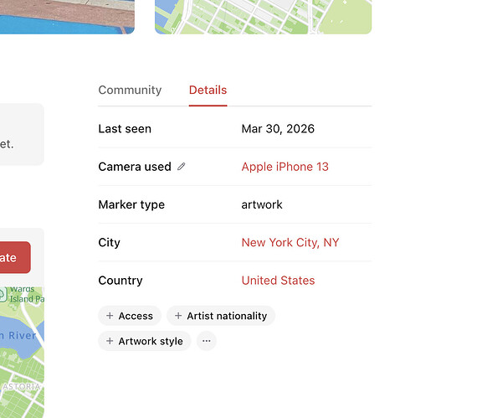
Task: Open the artwork photo at top left
Action: point(67,17)
